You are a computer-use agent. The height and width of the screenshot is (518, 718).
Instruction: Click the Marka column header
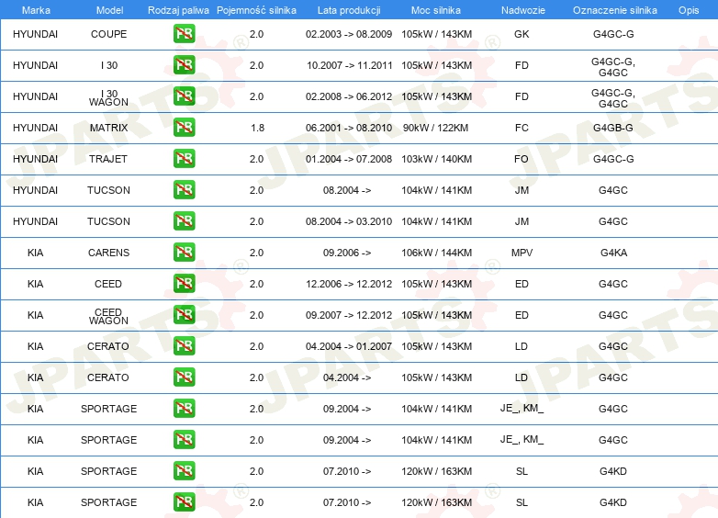point(36,10)
